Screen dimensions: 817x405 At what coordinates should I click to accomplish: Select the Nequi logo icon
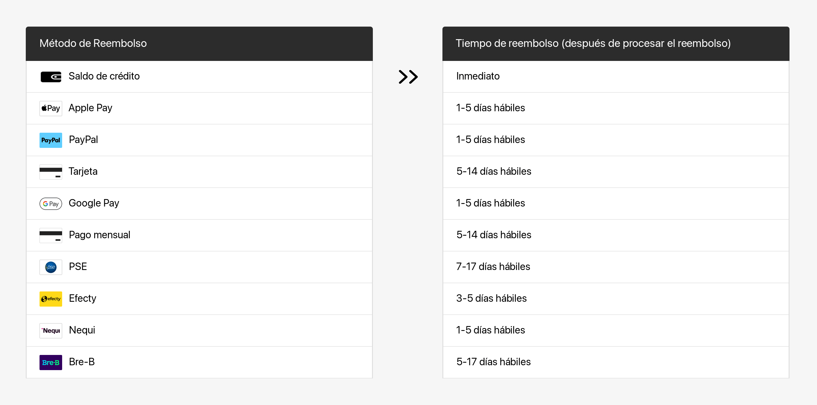[x=51, y=331]
